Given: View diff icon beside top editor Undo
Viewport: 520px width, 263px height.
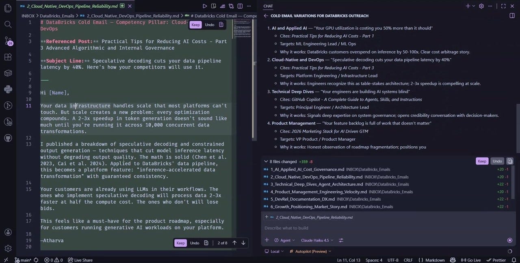Looking at the screenshot, I should coord(221,25).
